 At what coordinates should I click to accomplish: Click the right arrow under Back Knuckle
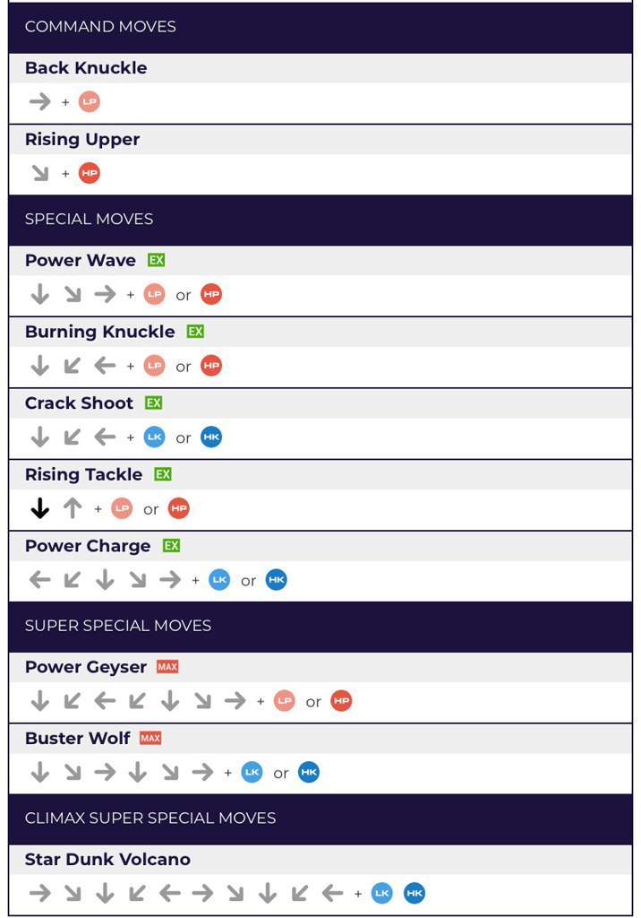point(39,102)
